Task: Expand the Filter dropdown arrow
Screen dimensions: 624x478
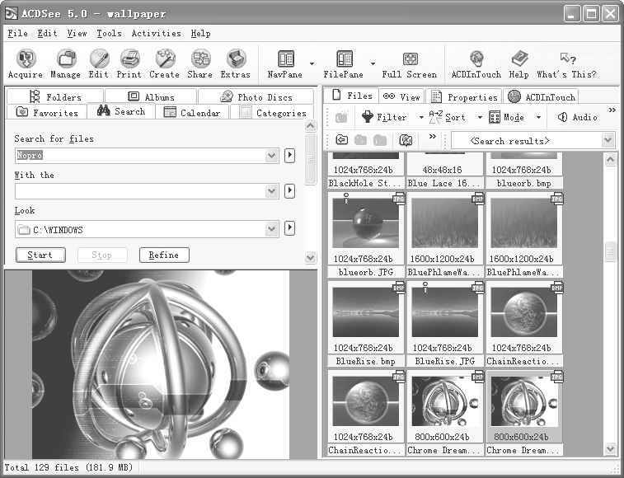Action: pyautogui.click(x=421, y=118)
